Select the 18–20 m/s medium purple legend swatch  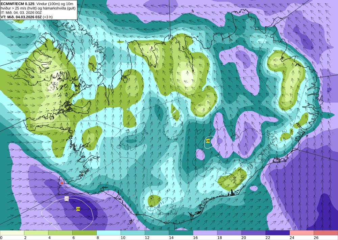[230, 233]
